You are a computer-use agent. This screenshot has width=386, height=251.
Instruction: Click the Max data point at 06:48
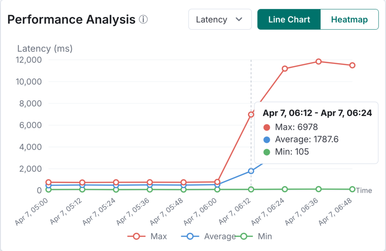coord(352,65)
